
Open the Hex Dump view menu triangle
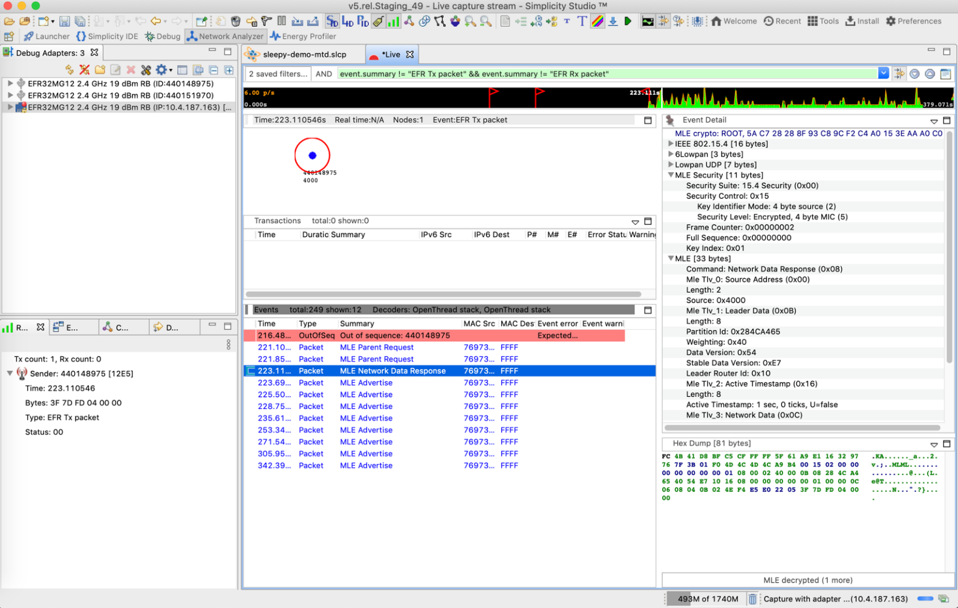tap(934, 444)
